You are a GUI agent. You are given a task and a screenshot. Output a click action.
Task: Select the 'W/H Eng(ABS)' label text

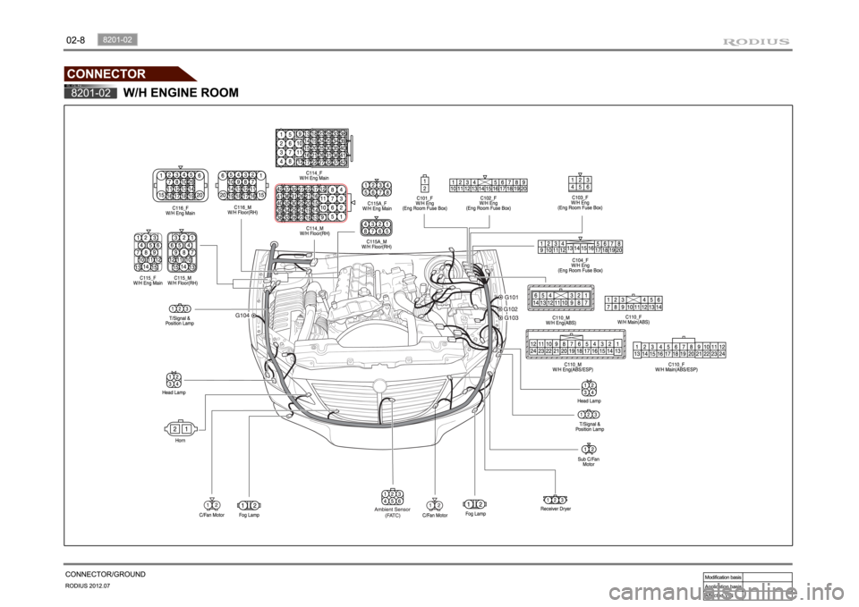[561, 323]
